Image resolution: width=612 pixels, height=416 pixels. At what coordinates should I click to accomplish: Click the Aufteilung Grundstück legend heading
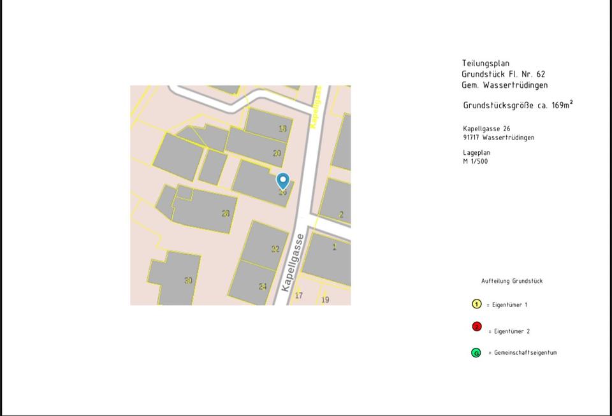coord(512,281)
